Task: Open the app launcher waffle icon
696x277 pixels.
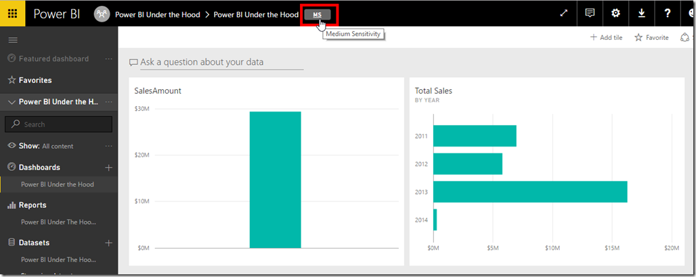Action: [13, 14]
